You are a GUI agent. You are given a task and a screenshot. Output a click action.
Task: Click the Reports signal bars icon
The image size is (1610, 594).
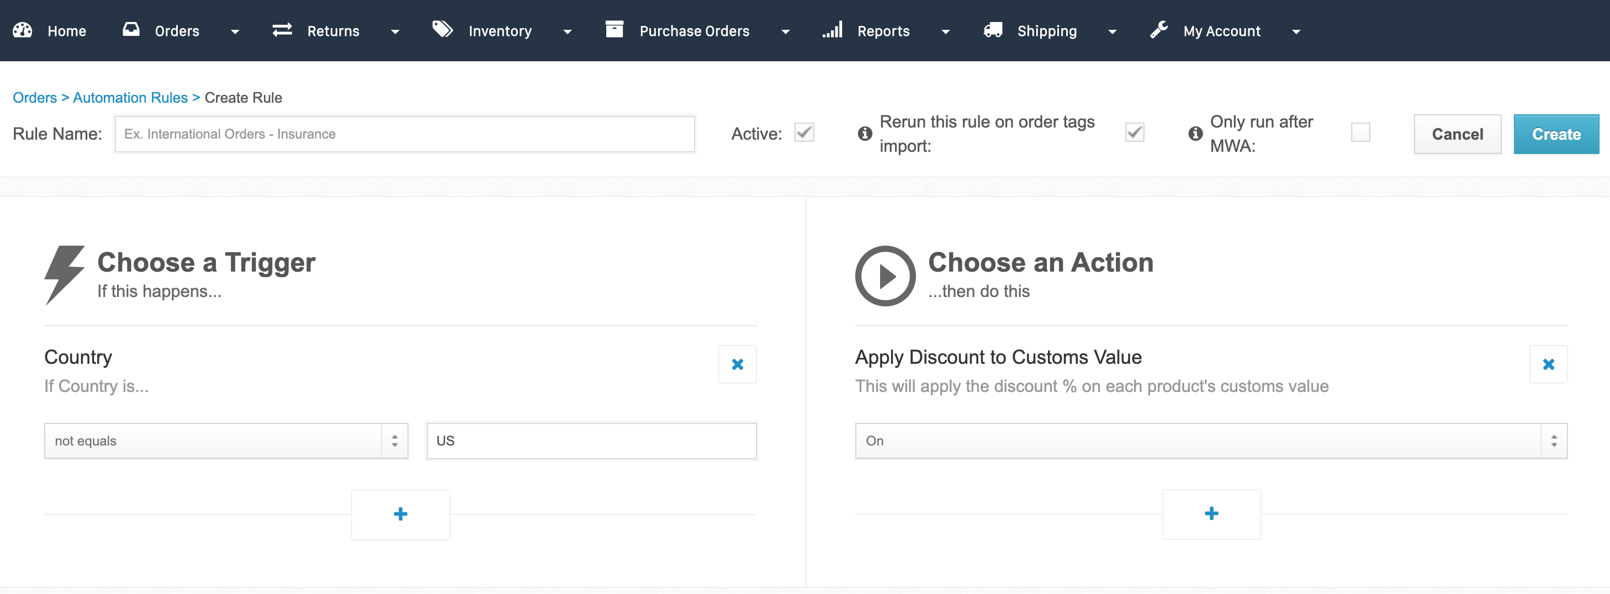click(x=833, y=29)
